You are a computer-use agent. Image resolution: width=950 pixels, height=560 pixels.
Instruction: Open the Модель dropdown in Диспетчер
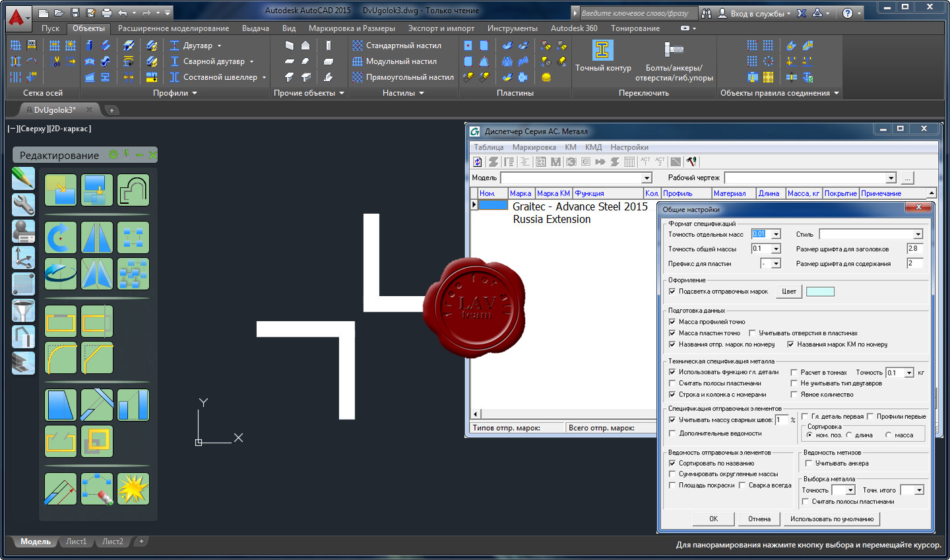pos(647,178)
